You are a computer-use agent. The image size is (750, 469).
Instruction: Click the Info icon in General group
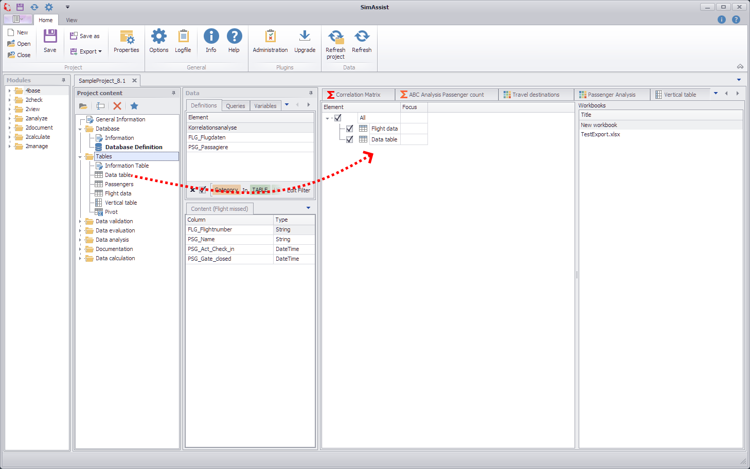(x=210, y=41)
